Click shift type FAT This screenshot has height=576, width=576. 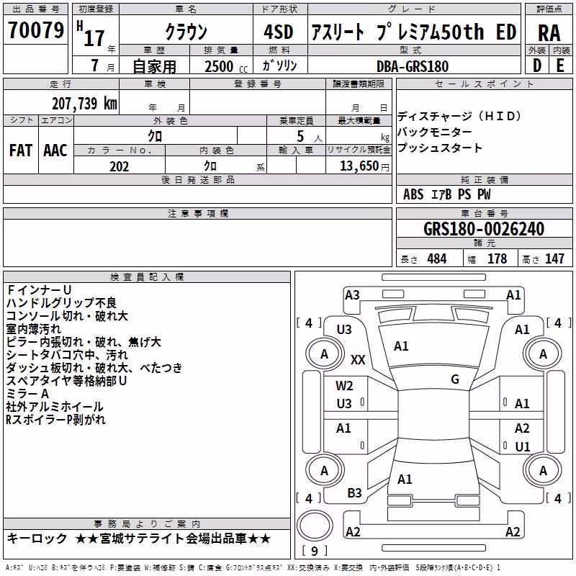point(21,150)
